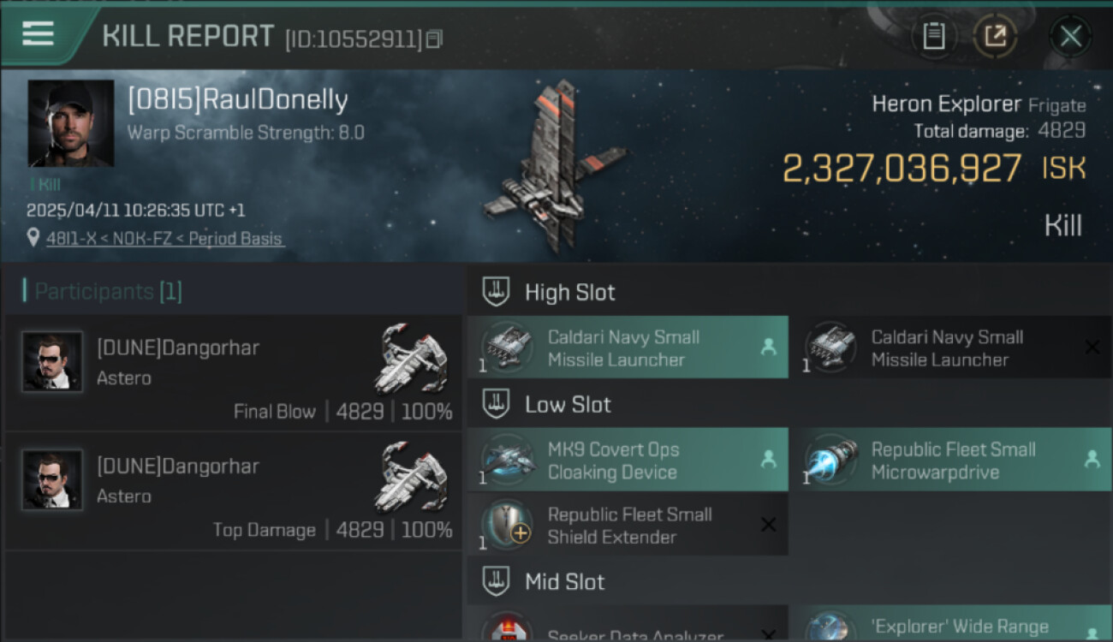Open the Top Damage Dangorhar participant entry
The width and height of the screenshot is (1113, 642).
tap(234, 490)
